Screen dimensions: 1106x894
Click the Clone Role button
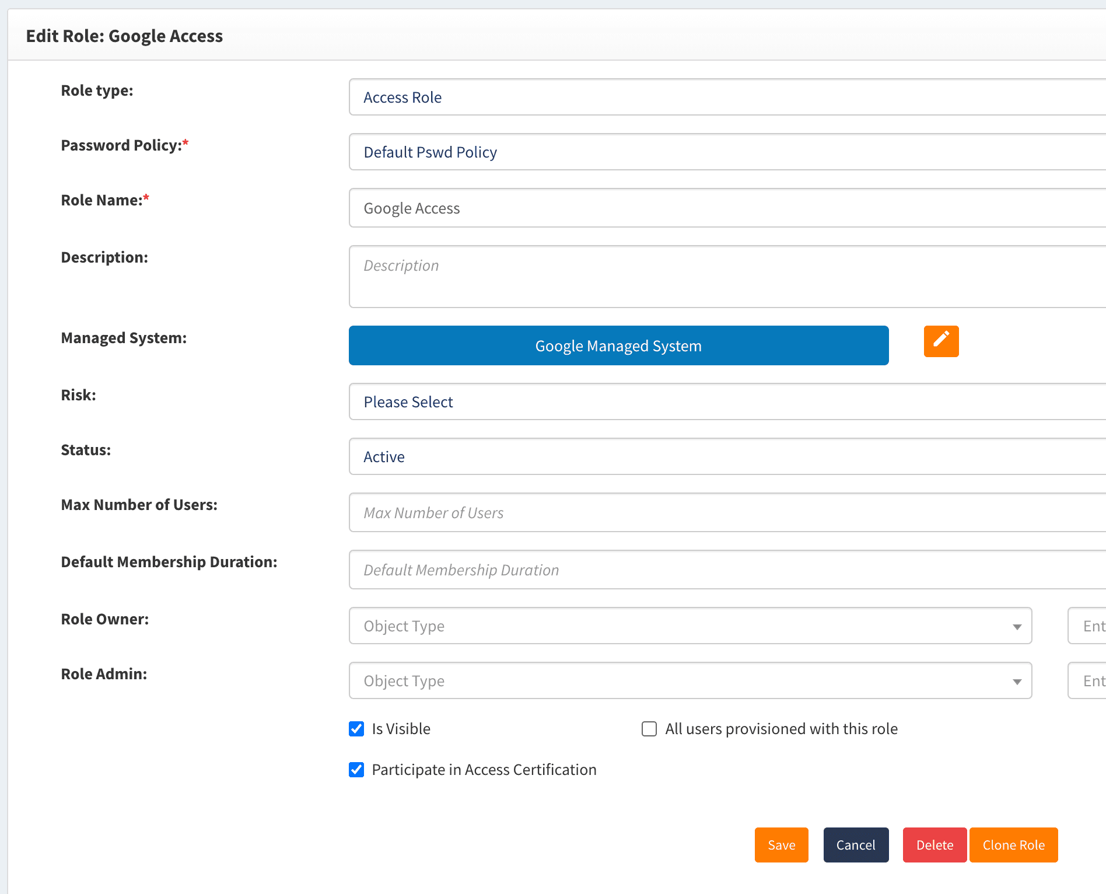coord(1013,845)
